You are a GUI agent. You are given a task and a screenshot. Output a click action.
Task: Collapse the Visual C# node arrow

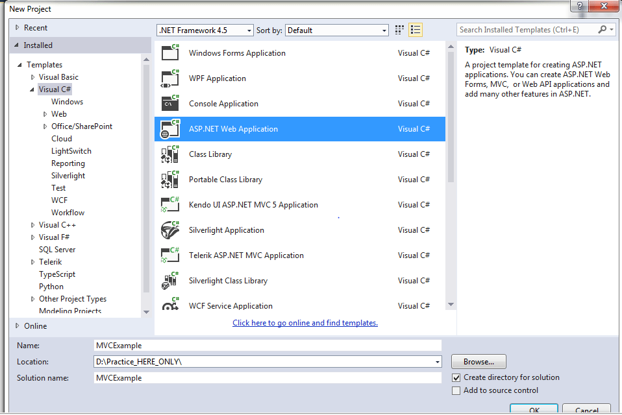coord(32,89)
